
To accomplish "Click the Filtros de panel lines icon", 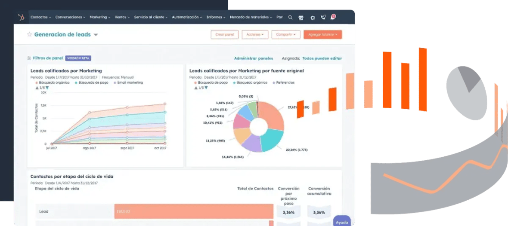I will tap(29, 58).
